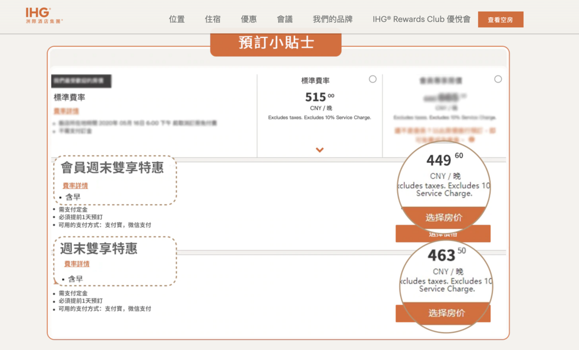This screenshot has height=350, width=579.
Task: Open the 優惠 menu
Action: coord(249,19)
